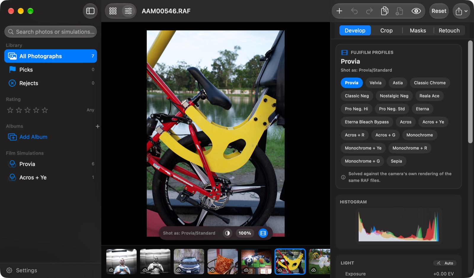This screenshot has height=278, width=474.
Task: Select the orange pillow thumbnail
Action: click(x=223, y=261)
